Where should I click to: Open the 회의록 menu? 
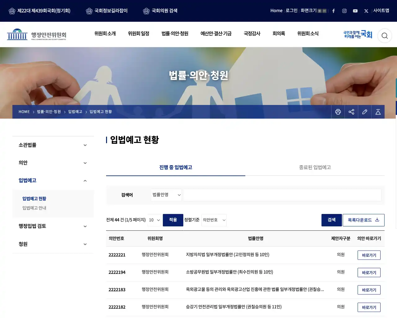pyautogui.click(x=279, y=34)
